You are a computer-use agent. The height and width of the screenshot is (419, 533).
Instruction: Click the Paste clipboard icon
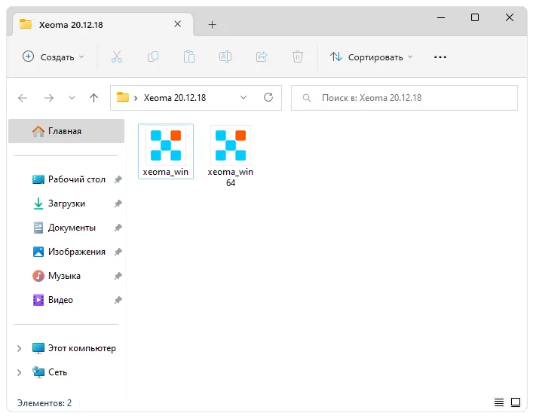point(189,57)
